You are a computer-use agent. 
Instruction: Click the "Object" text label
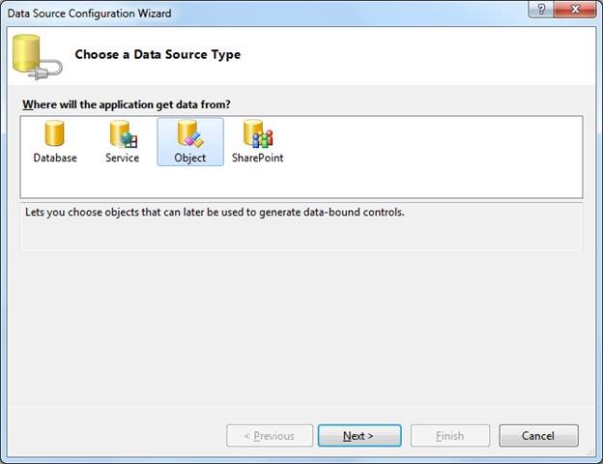click(x=189, y=158)
